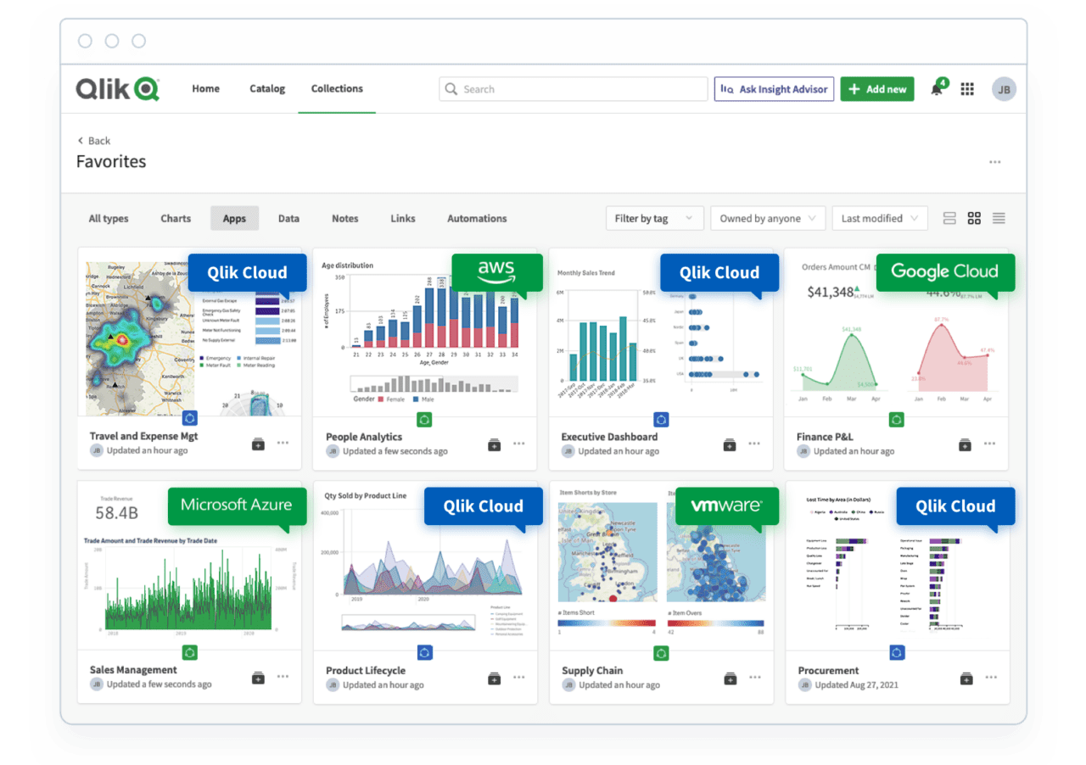
Task: Go Back to collections list
Action: pos(93,140)
